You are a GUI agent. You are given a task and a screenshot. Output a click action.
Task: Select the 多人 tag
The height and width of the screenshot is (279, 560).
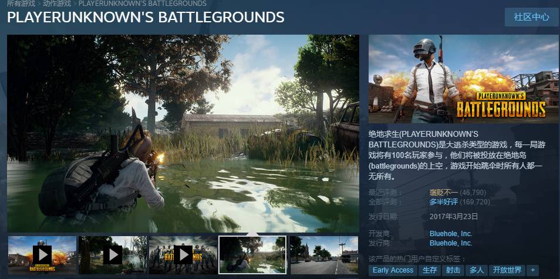coord(477,270)
